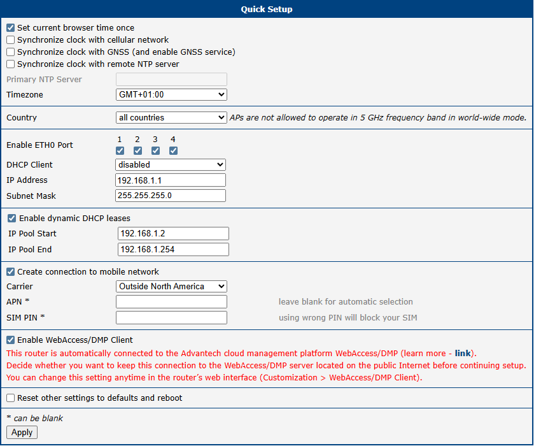Click the IP Address input field
The height and width of the screenshot is (446, 534).
tap(171, 180)
